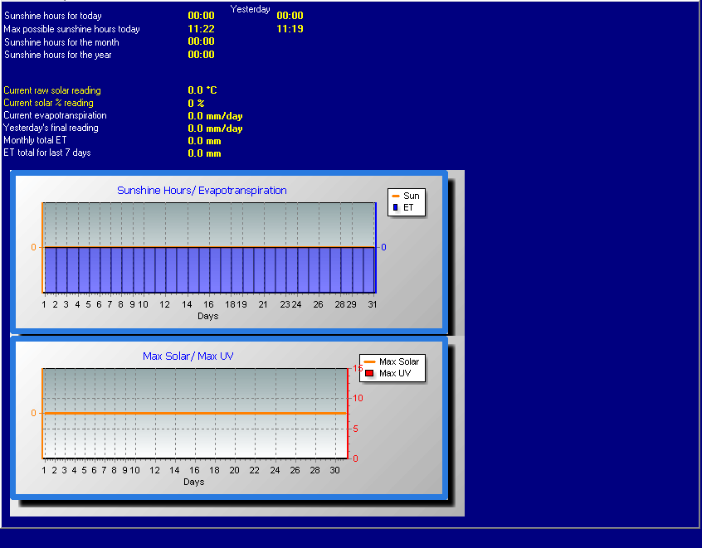This screenshot has width=702, height=548.
Task: Click day 30 on the Max Solar axis
Action: point(335,470)
